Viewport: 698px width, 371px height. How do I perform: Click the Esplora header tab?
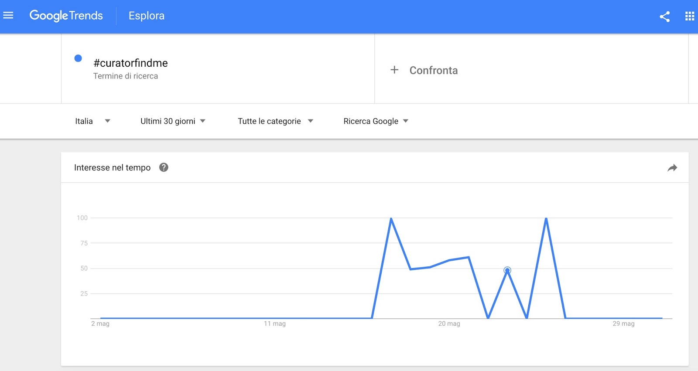pyautogui.click(x=147, y=16)
